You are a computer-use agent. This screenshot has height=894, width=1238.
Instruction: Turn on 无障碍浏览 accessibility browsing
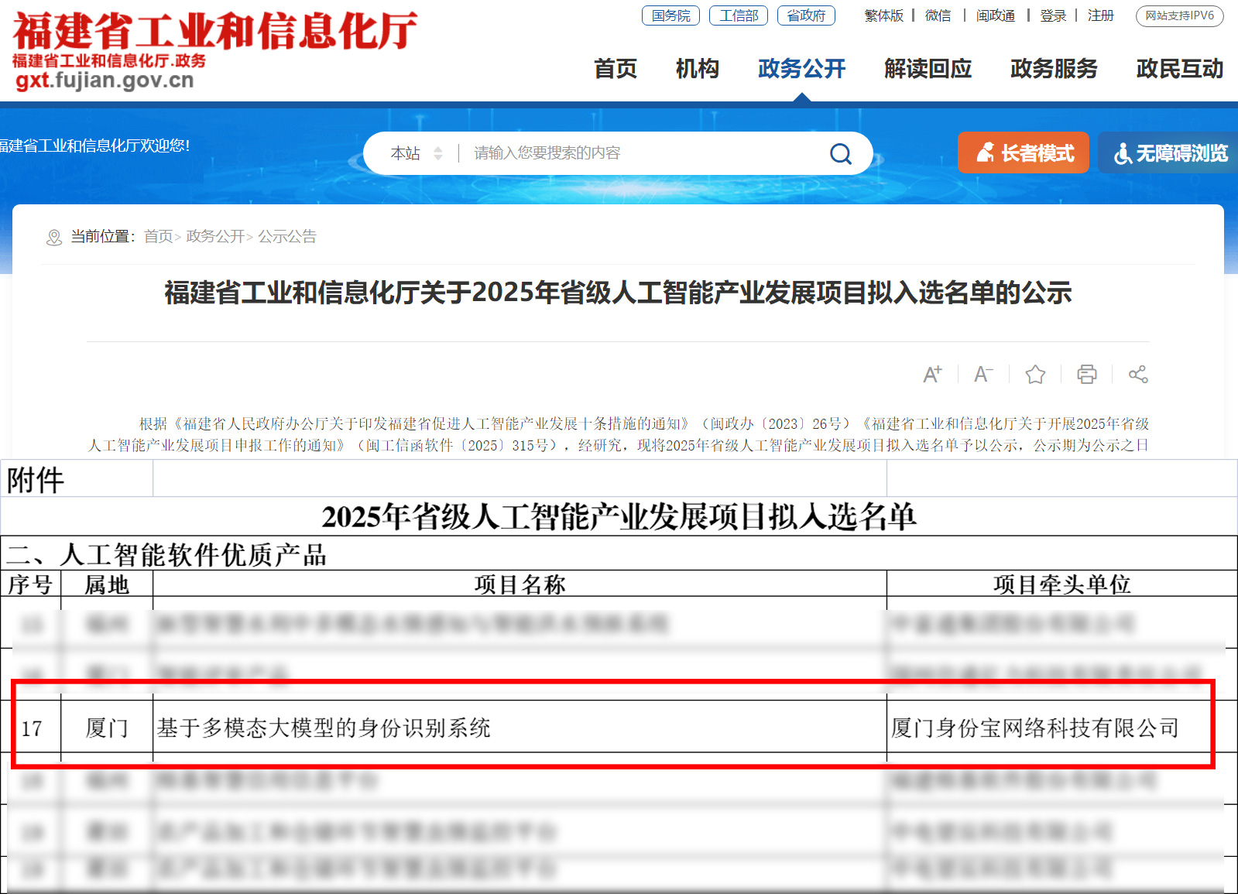pos(1170,153)
